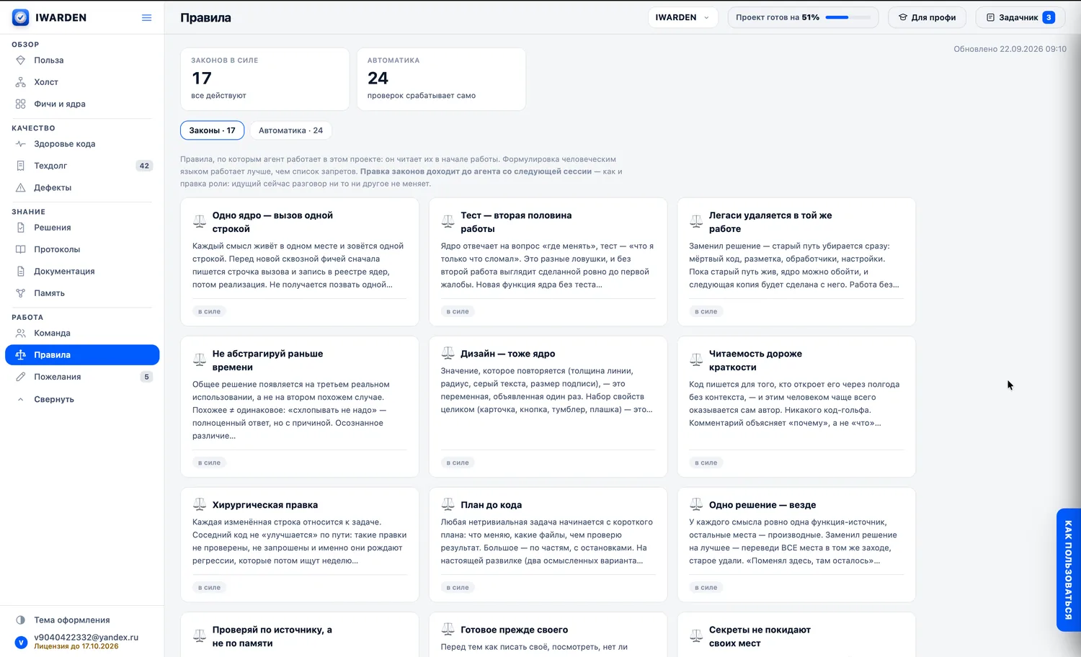Screen dimensions: 1081x657
Task: Click scales icon on План до кода card
Action: [448, 504]
